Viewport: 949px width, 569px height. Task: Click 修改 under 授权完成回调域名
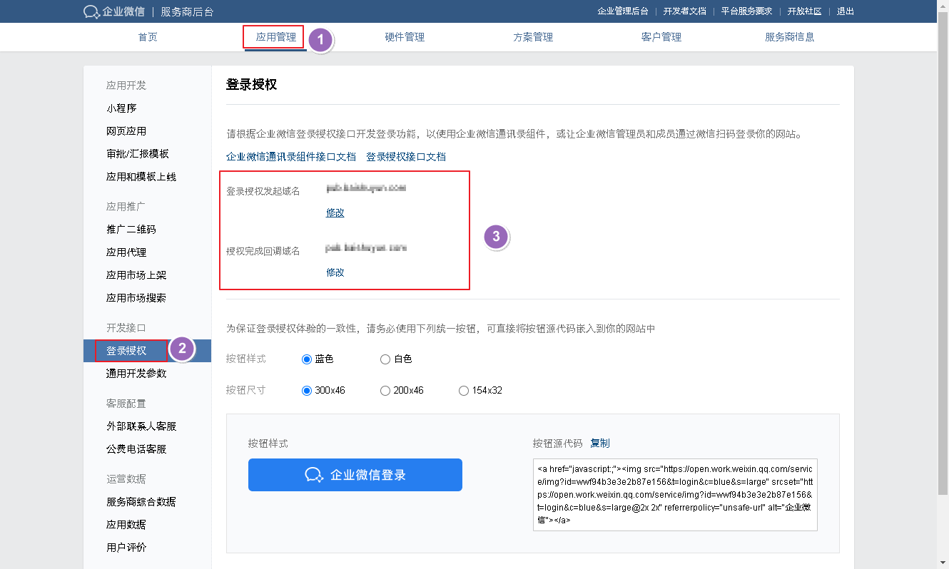[335, 272]
